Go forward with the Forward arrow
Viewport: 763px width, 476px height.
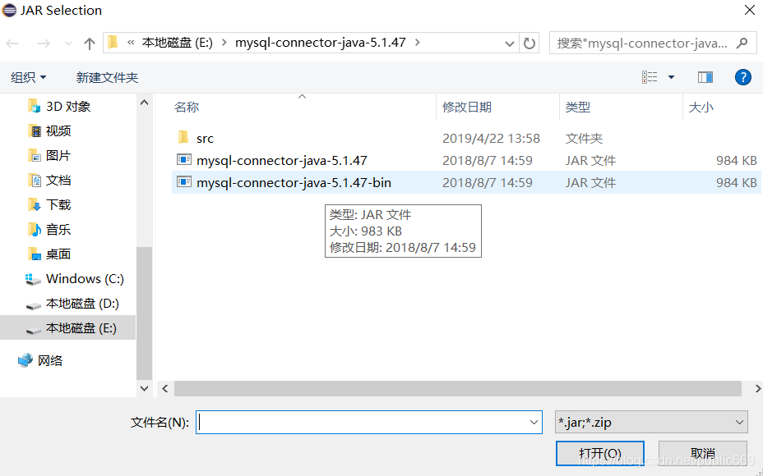coord(44,43)
